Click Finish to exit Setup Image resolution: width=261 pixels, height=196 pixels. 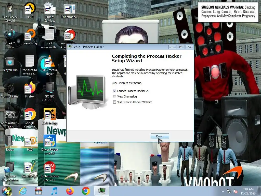(x=160, y=136)
